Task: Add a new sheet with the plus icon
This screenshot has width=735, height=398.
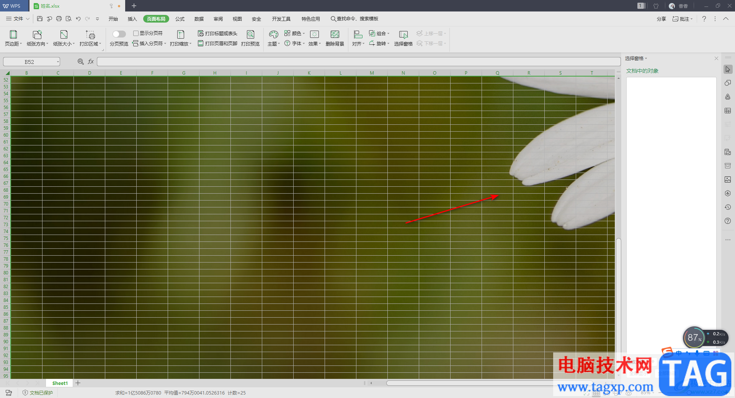Action: 78,383
